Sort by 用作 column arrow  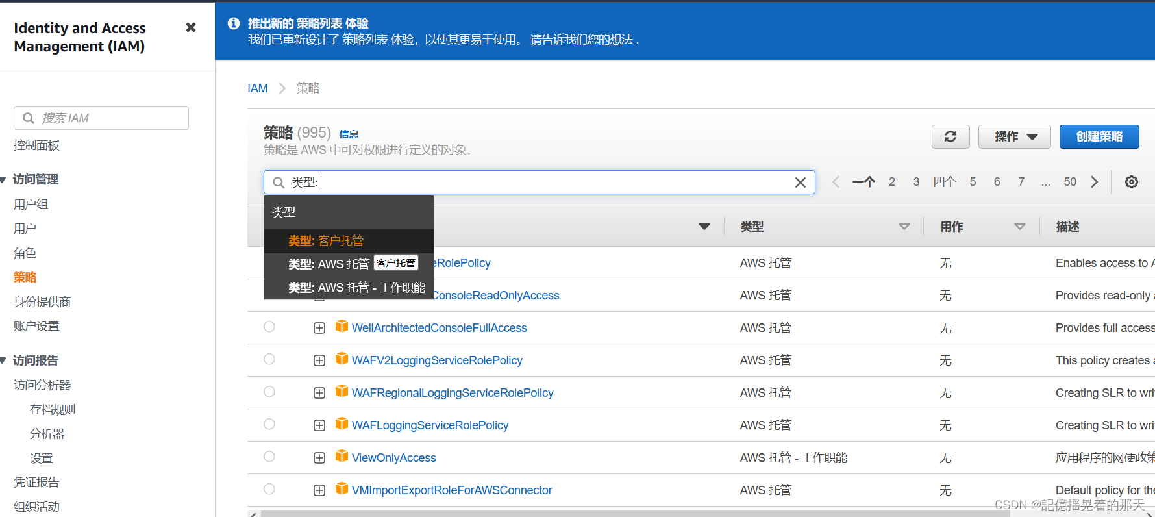(1020, 227)
